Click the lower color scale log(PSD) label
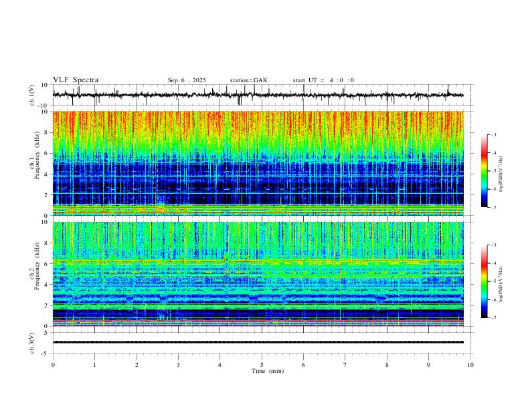This screenshot has width=530, height=409. coord(501,285)
